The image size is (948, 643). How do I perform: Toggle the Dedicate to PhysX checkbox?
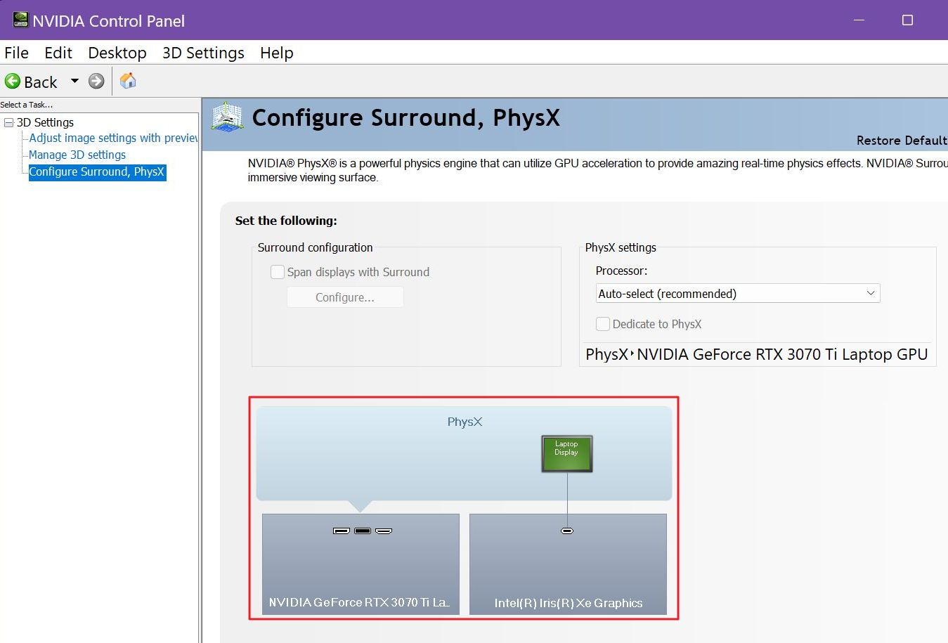point(603,324)
